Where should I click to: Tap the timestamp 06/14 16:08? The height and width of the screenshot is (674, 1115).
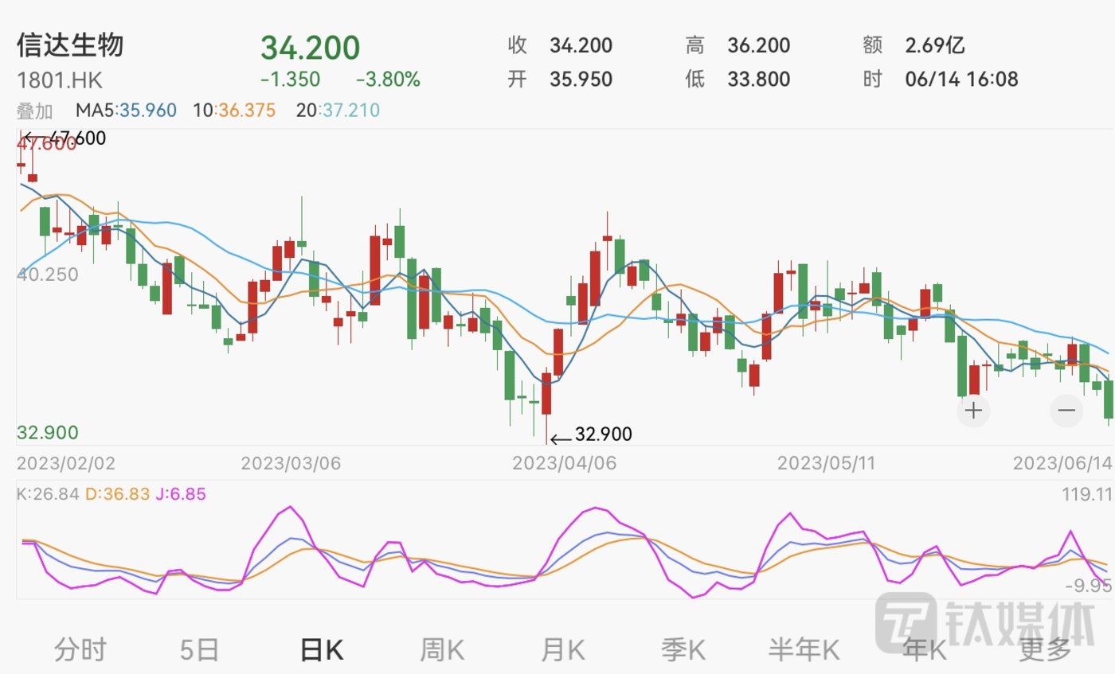(x=961, y=80)
